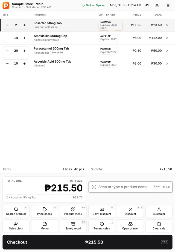Viewport: 175px width, 252px height.
Task: Increase Losartan quantity with plus
Action: click(24, 25)
